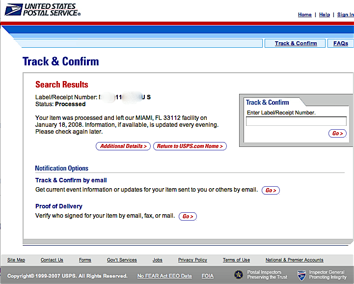Click the Proof of Delivery heading
Image resolution: width=354 pixels, height=284 pixels.
click(59, 206)
